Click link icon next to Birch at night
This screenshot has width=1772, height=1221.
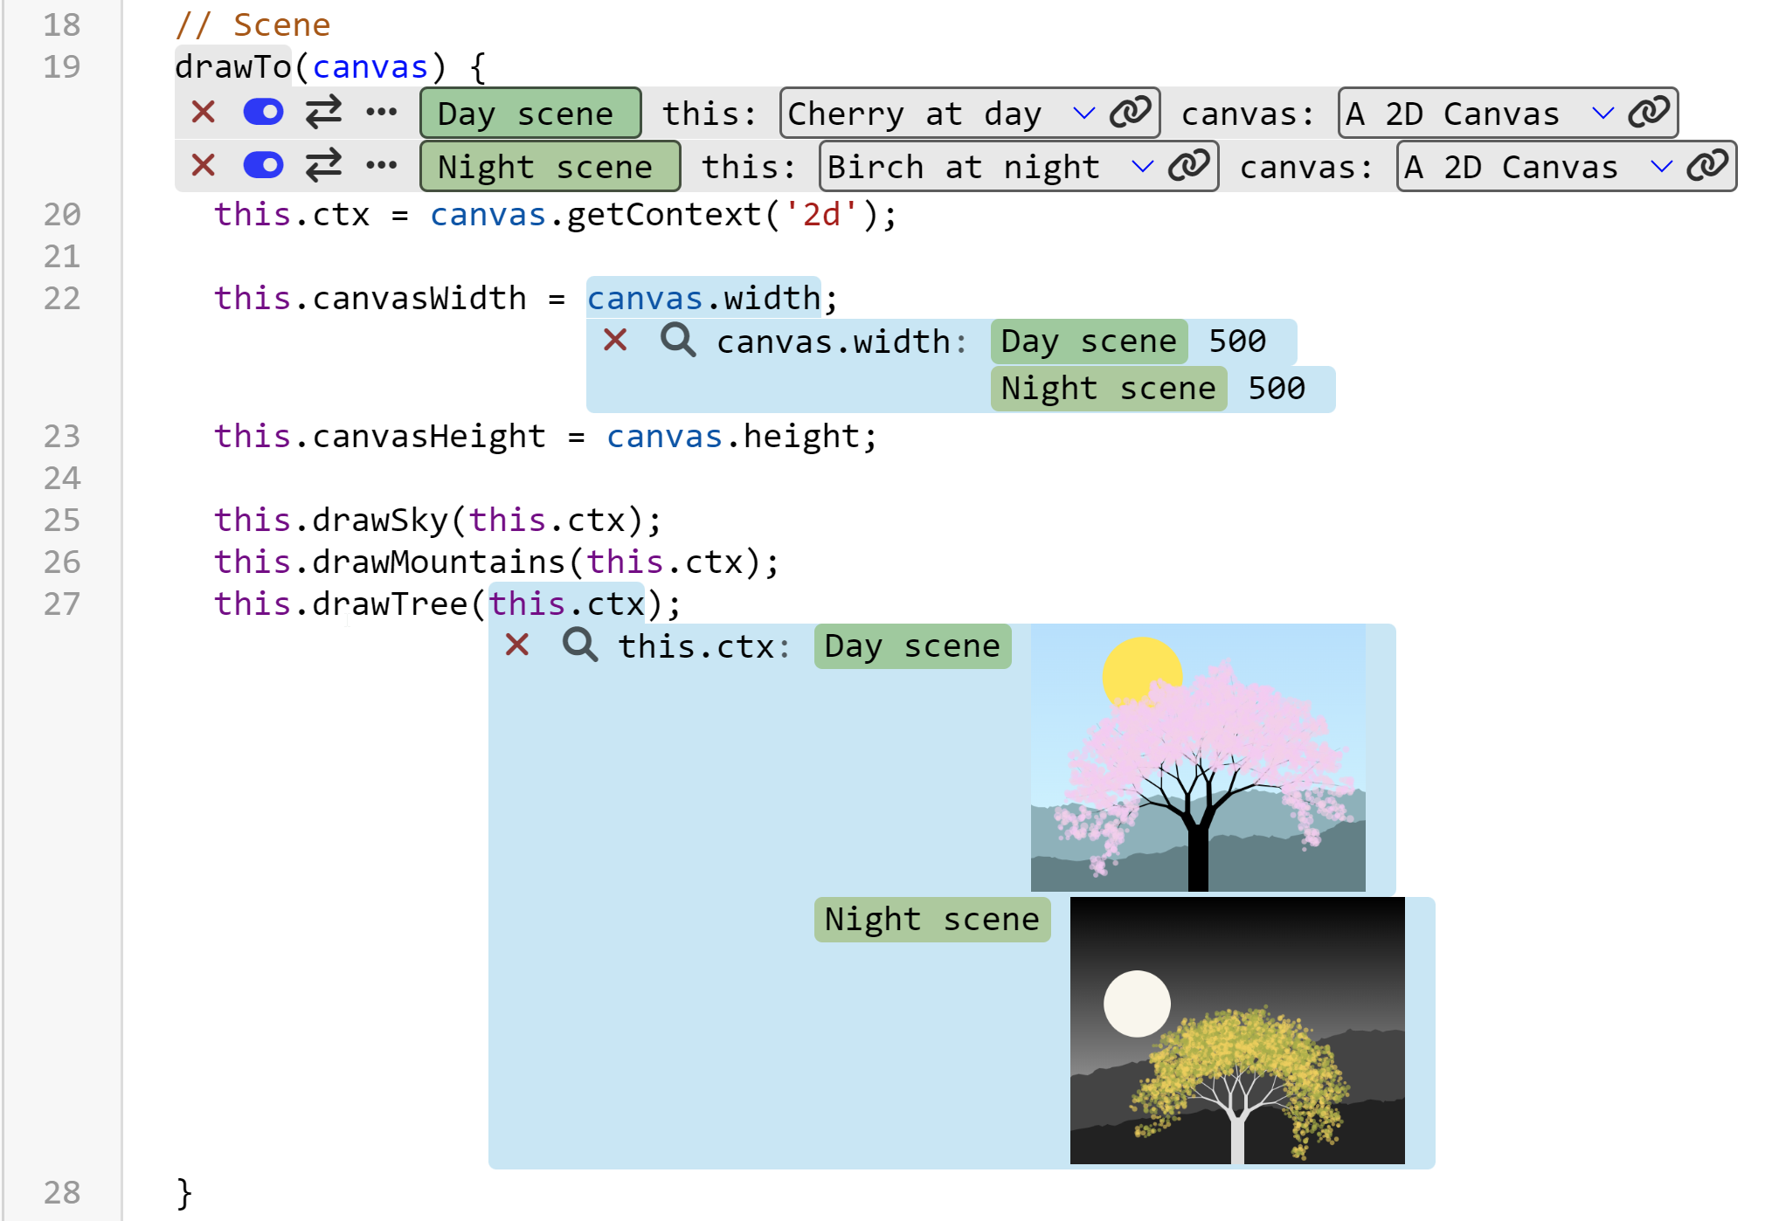click(x=1188, y=166)
